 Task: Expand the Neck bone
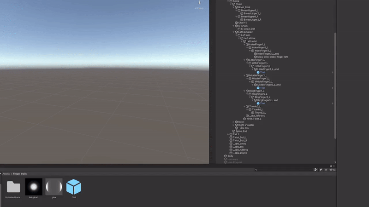[x=233, y=122]
